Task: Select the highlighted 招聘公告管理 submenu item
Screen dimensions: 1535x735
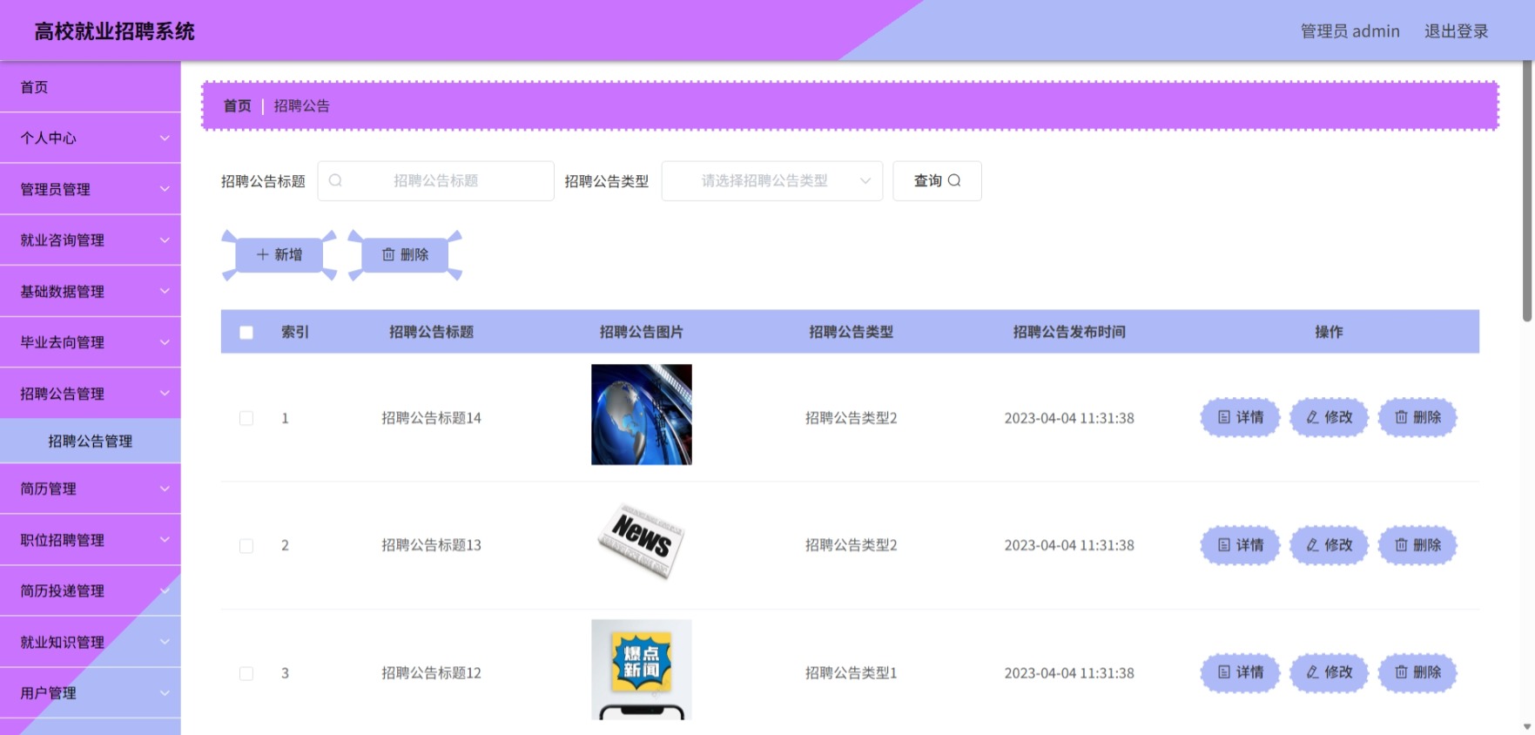Action: pyautogui.click(x=91, y=441)
